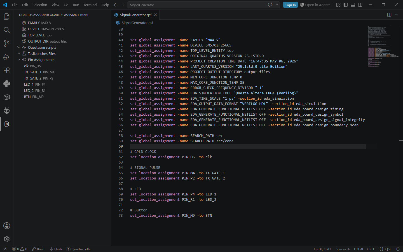Open editor More Actions ellipsis
The image size is (403, 252).
397,15
